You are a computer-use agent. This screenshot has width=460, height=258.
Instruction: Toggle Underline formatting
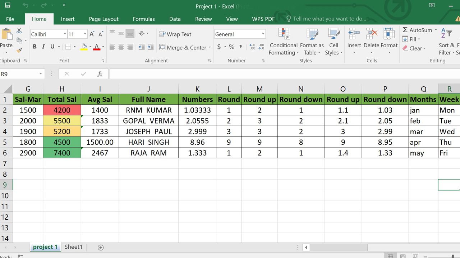52,47
